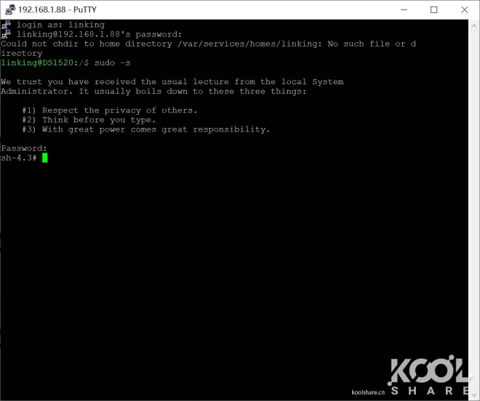Minimize the PuTTY window
The width and height of the screenshot is (480, 401).
(404, 9)
